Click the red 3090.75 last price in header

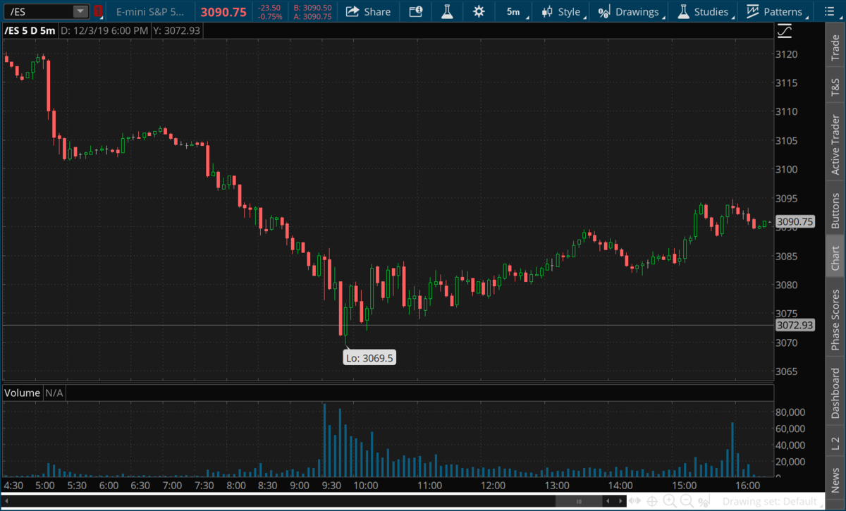coord(223,12)
